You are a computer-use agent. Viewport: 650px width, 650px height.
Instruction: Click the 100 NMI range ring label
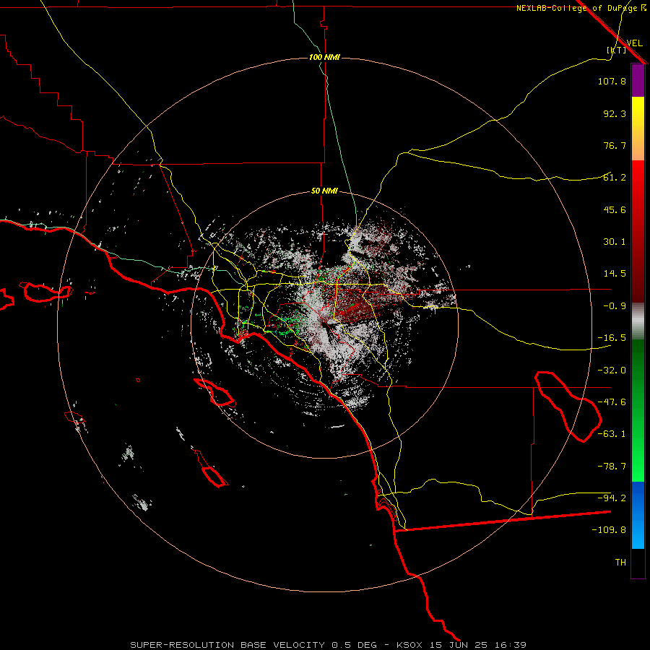324,57
